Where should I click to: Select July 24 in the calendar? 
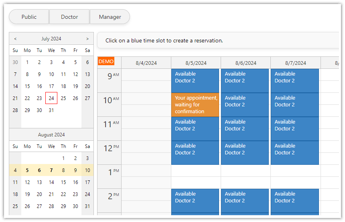51,98
